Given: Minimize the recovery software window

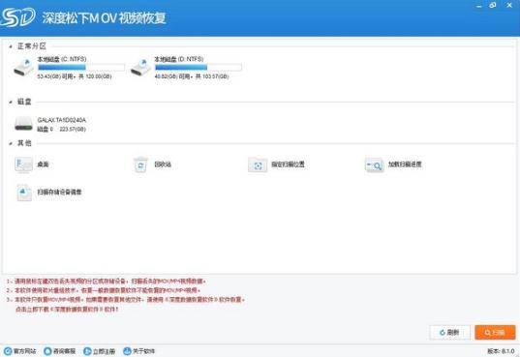Looking at the screenshot, I should coord(479,6).
